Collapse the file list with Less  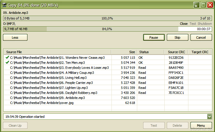pos(15,38)
